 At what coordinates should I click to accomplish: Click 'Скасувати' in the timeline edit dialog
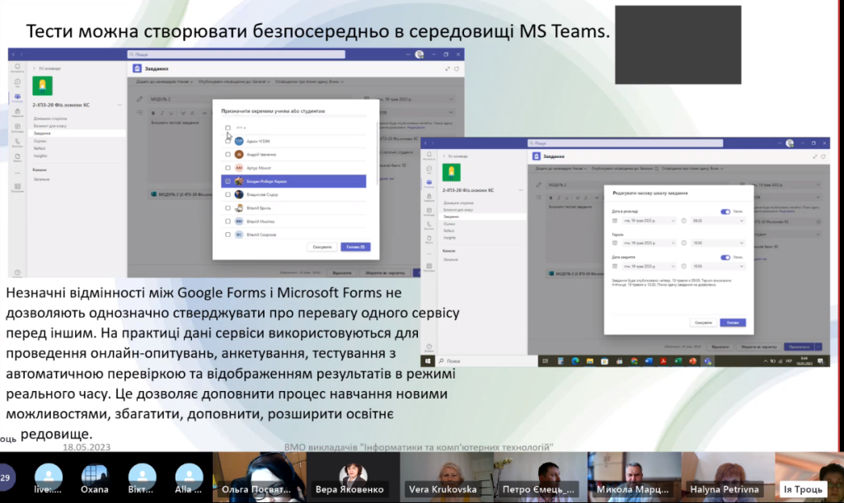pyautogui.click(x=703, y=323)
